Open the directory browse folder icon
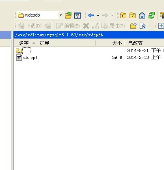164x170 pixels. (x=68, y=15)
